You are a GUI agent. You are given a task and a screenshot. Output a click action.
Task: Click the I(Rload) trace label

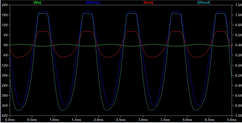click(204, 3)
